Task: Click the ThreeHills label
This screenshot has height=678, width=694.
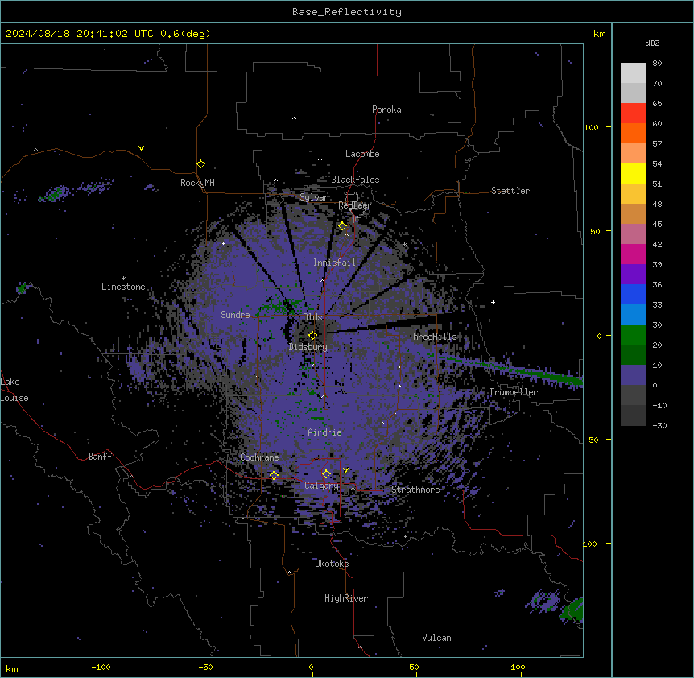Action: (432, 337)
